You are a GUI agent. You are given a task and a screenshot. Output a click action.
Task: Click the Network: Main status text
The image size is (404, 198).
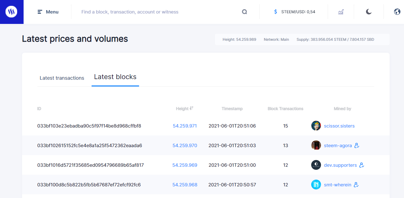click(x=276, y=40)
